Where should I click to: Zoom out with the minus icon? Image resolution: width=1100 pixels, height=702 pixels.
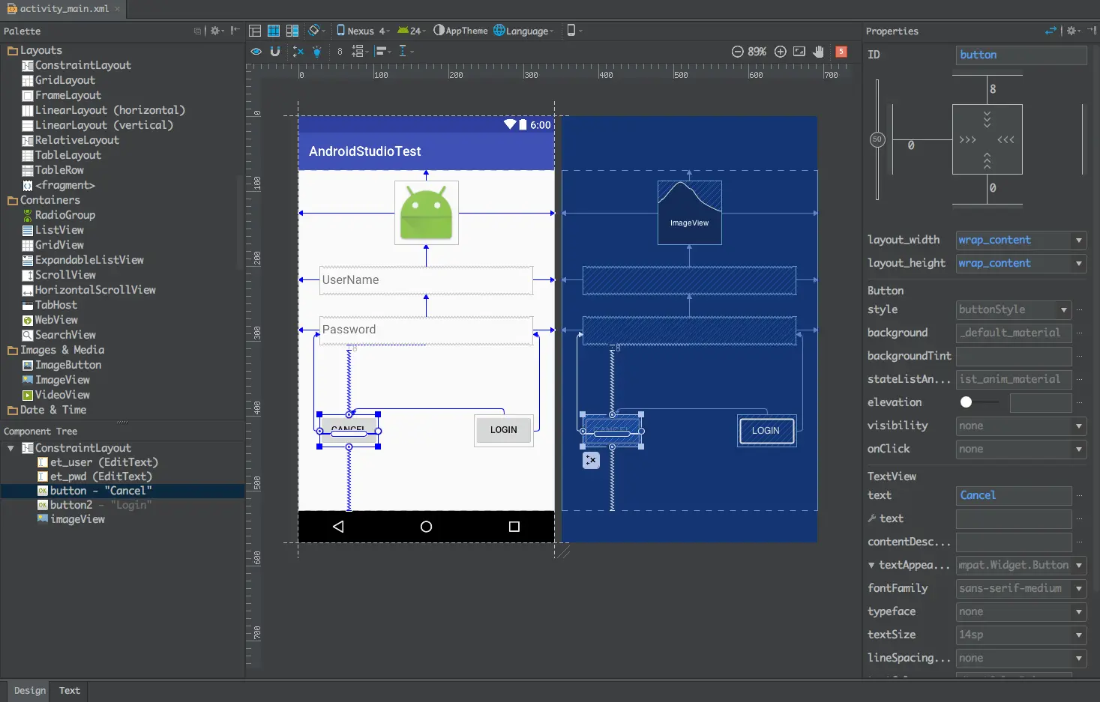click(737, 52)
